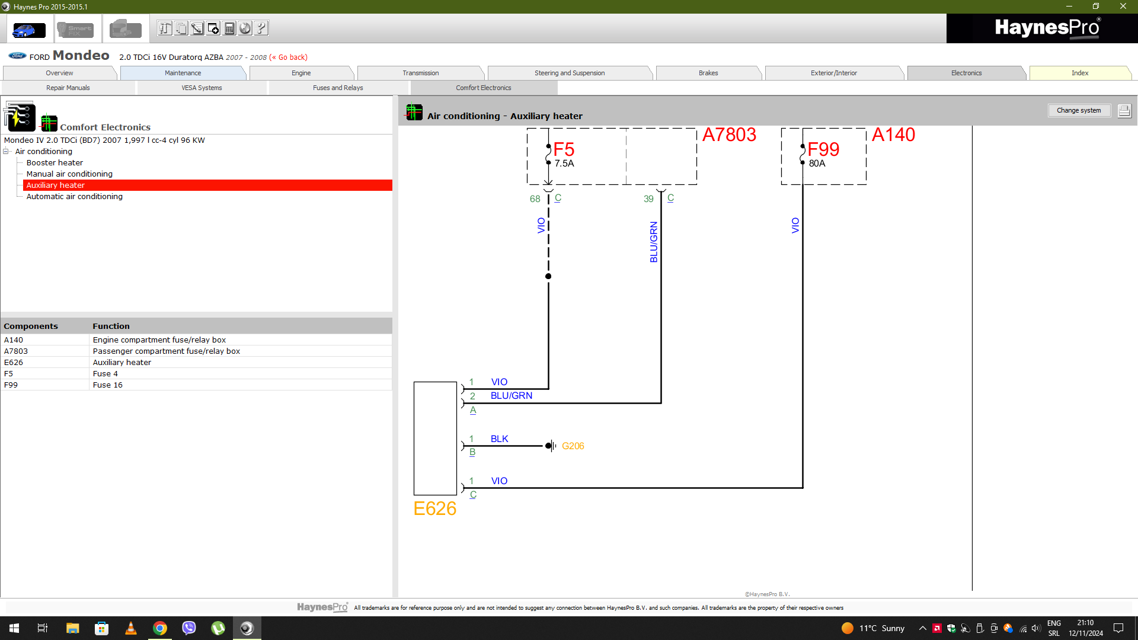The height and width of the screenshot is (640, 1138).
Task: Open the Repair Manuals subtab
Action: 68,88
